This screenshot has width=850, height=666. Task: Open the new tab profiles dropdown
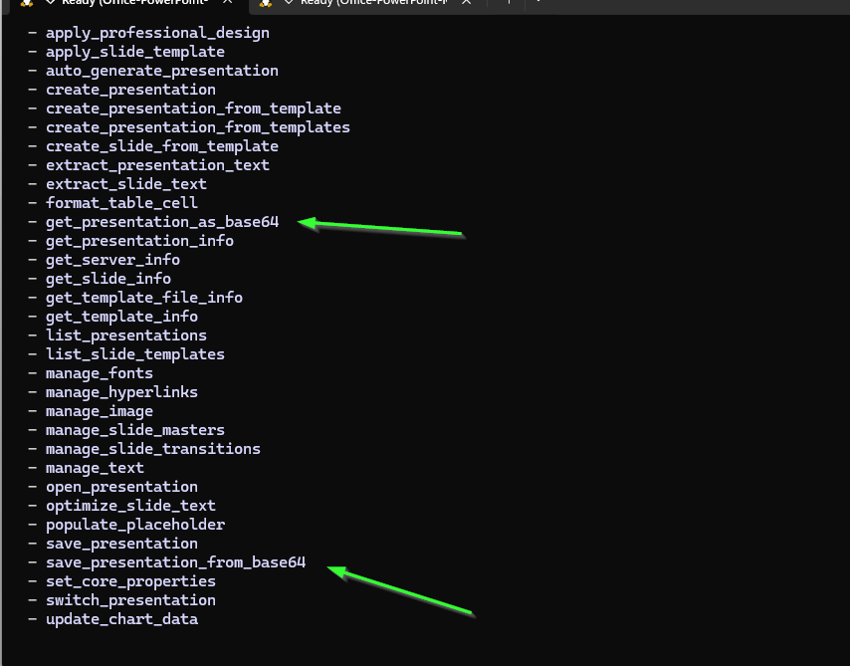[x=538, y=3]
